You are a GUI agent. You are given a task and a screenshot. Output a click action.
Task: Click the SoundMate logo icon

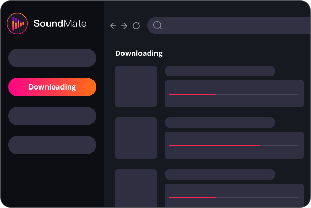17,23
